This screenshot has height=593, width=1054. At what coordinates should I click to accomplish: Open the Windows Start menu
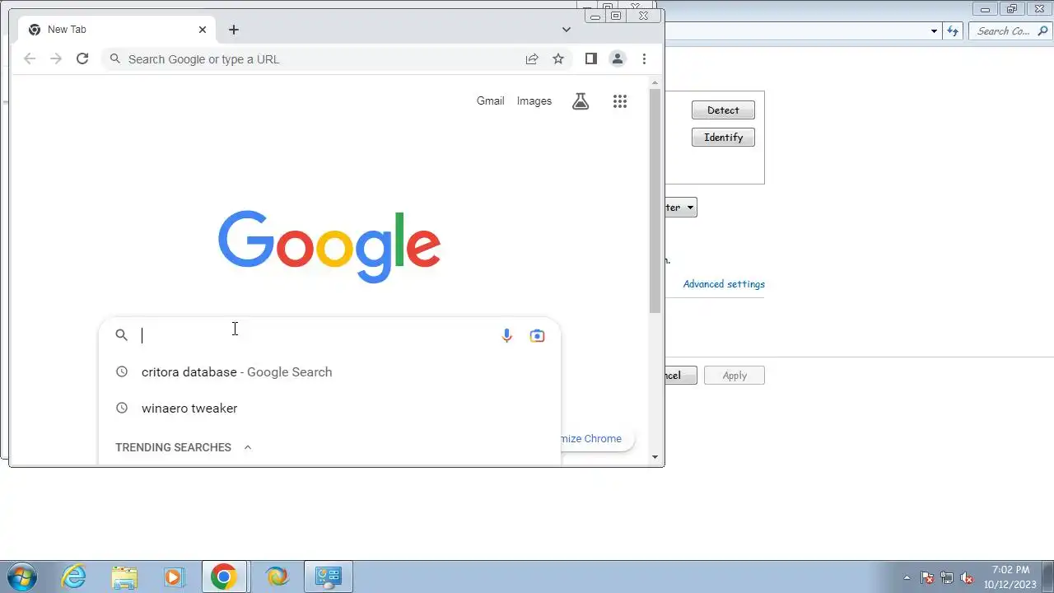click(x=21, y=577)
